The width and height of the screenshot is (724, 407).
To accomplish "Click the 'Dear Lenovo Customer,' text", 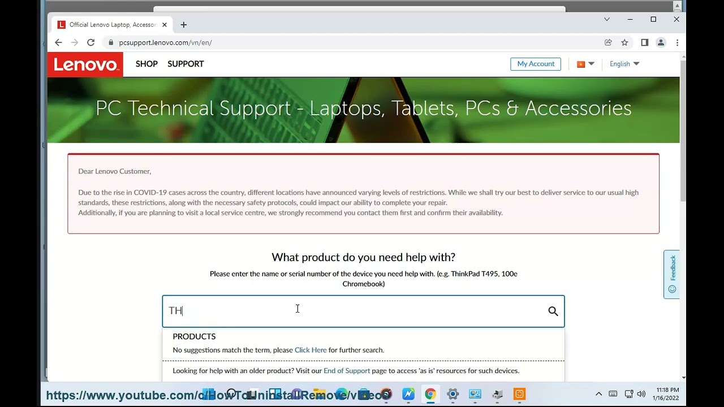I will [x=115, y=171].
